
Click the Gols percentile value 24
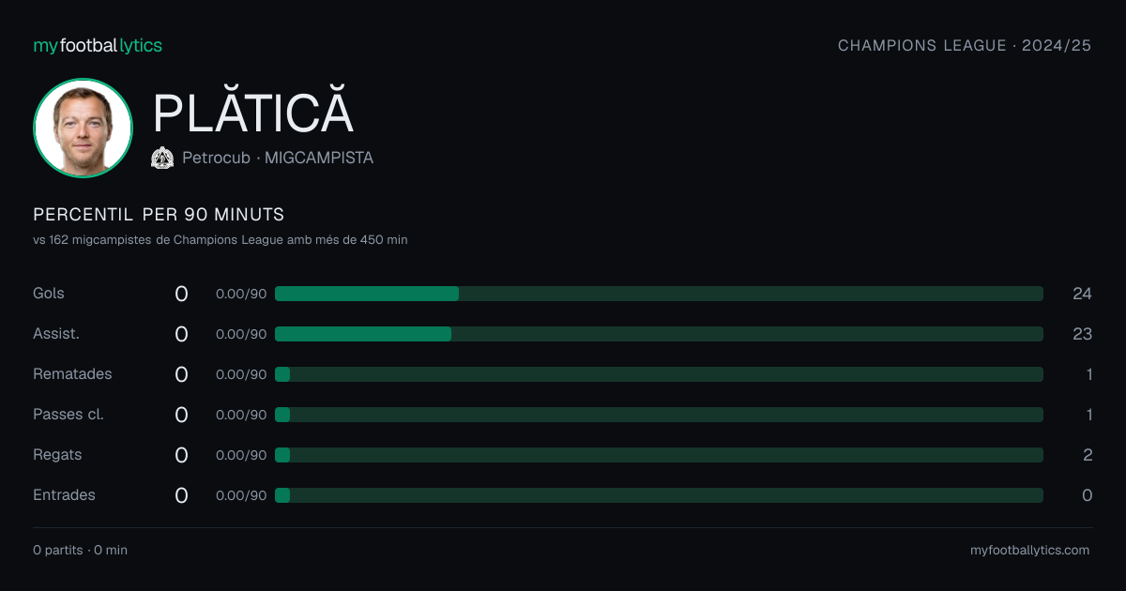point(1082,294)
